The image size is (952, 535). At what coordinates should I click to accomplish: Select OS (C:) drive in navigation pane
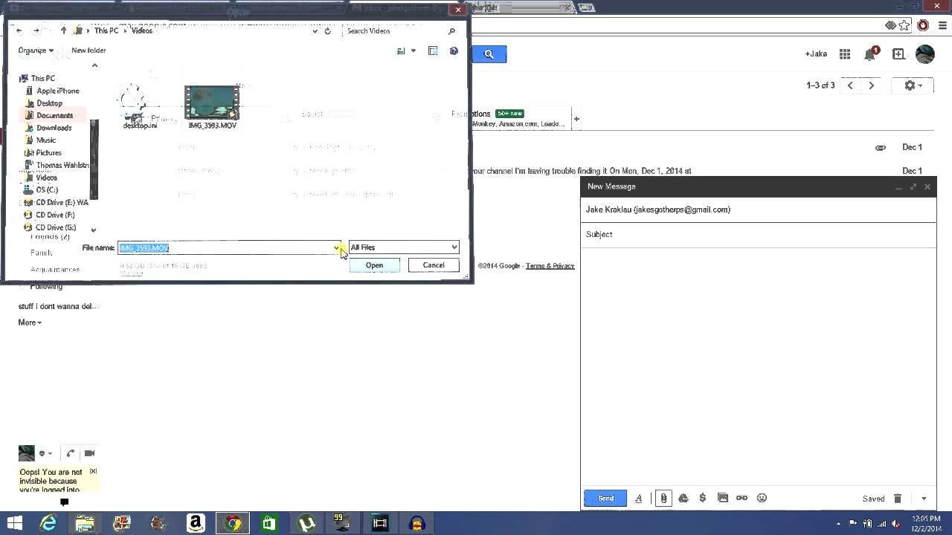pos(46,189)
